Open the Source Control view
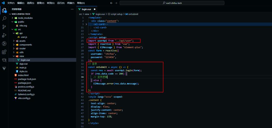 point(4,27)
